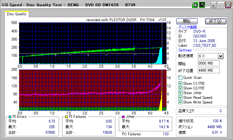
Task: Uncheck Show Write Speed
Action: click(x=180, y=102)
